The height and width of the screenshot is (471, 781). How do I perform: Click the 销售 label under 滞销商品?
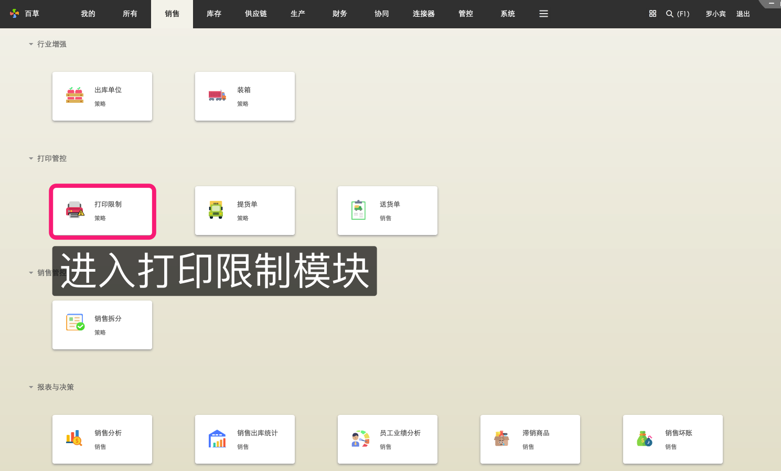[x=528, y=447]
